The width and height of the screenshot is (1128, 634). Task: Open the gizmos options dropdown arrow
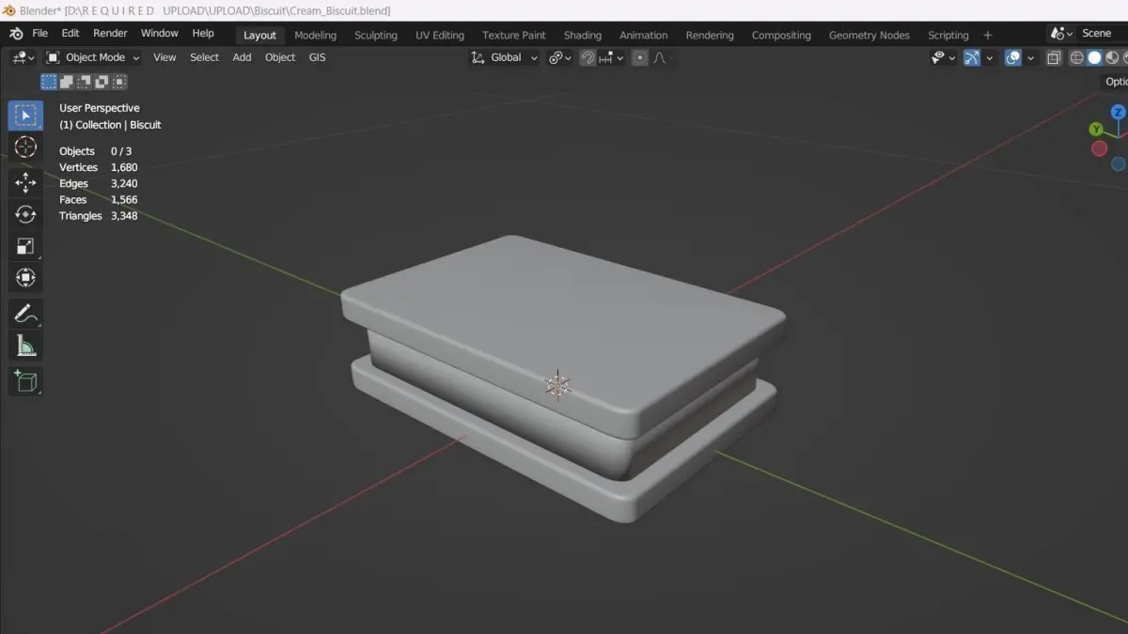[989, 57]
